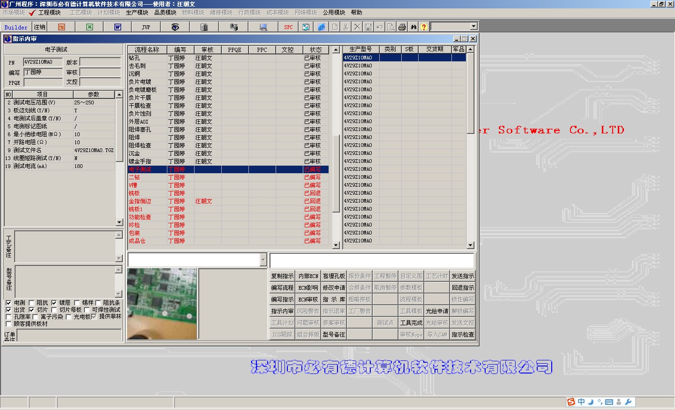Click the computer terminal toolbar icon

tap(263, 27)
